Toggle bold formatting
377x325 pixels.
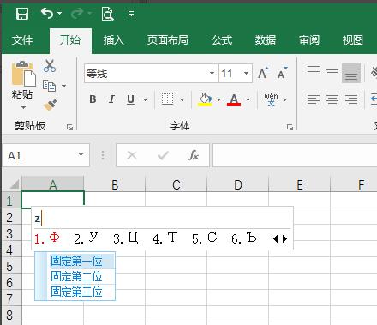pos(93,99)
